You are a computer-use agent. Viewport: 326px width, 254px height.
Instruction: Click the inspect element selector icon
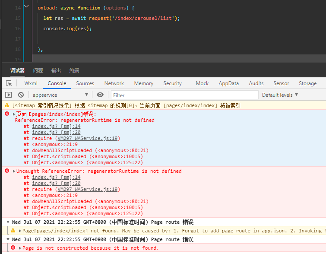(9, 83)
